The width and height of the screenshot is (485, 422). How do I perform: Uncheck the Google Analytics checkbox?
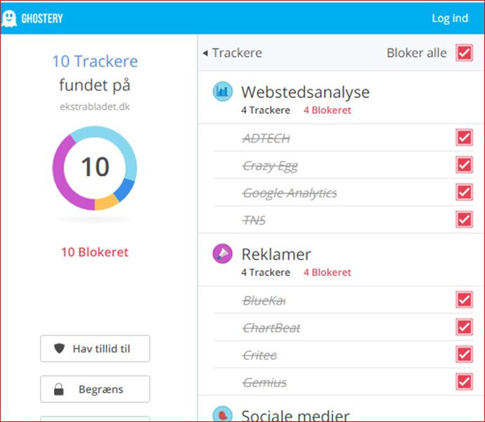coord(464,192)
